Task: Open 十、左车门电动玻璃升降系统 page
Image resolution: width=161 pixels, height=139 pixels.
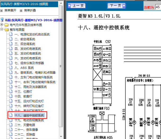Action: tap(34, 77)
